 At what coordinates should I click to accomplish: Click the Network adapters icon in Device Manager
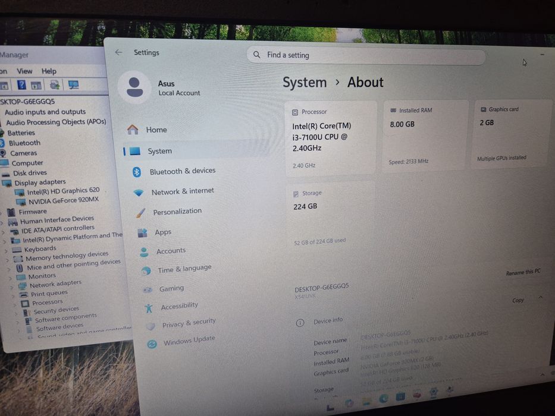tap(23, 285)
